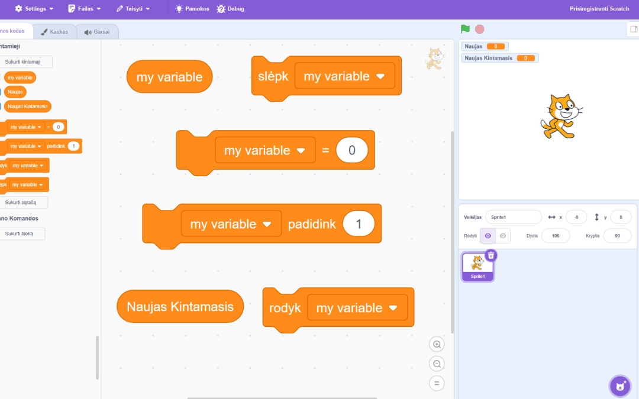The height and width of the screenshot is (399, 639).
Task: Click Naujas reporter block in palette
Action: click(15, 92)
